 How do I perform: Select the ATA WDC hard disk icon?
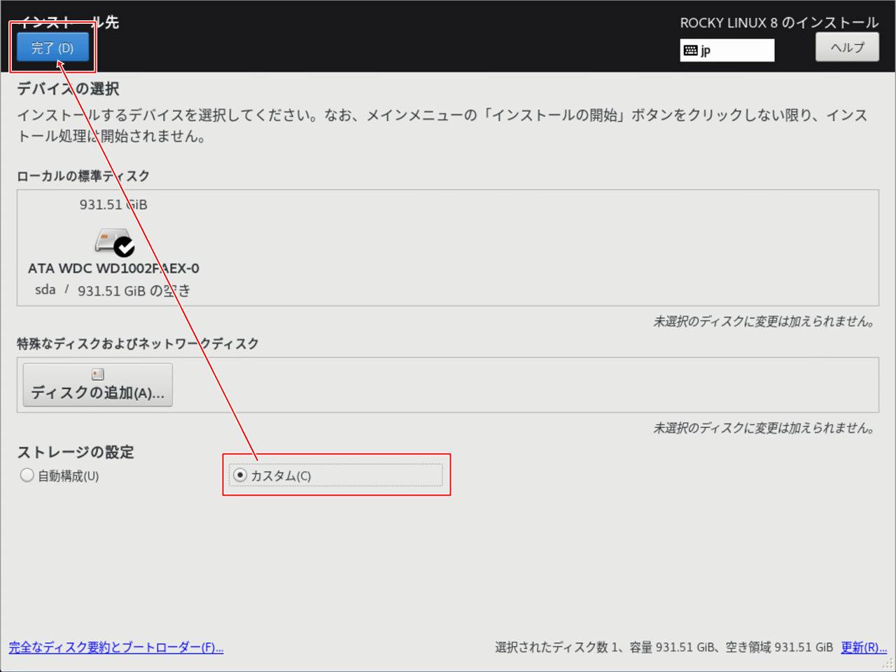(x=111, y=240)
